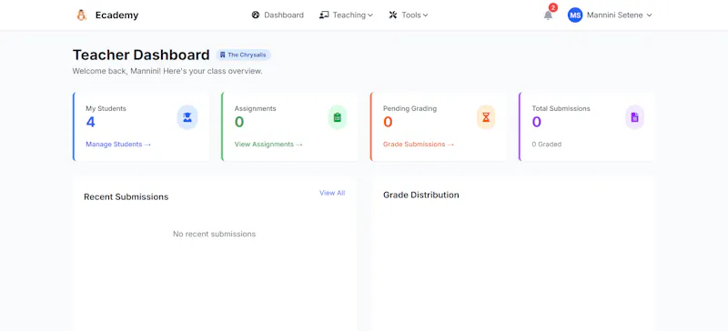Click the No recent submissions message
The width and height of the screenshot is (728, 331).
(214, 234)
